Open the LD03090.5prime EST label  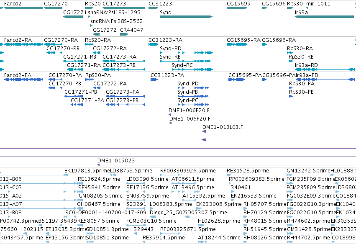(x=147, y=179)
